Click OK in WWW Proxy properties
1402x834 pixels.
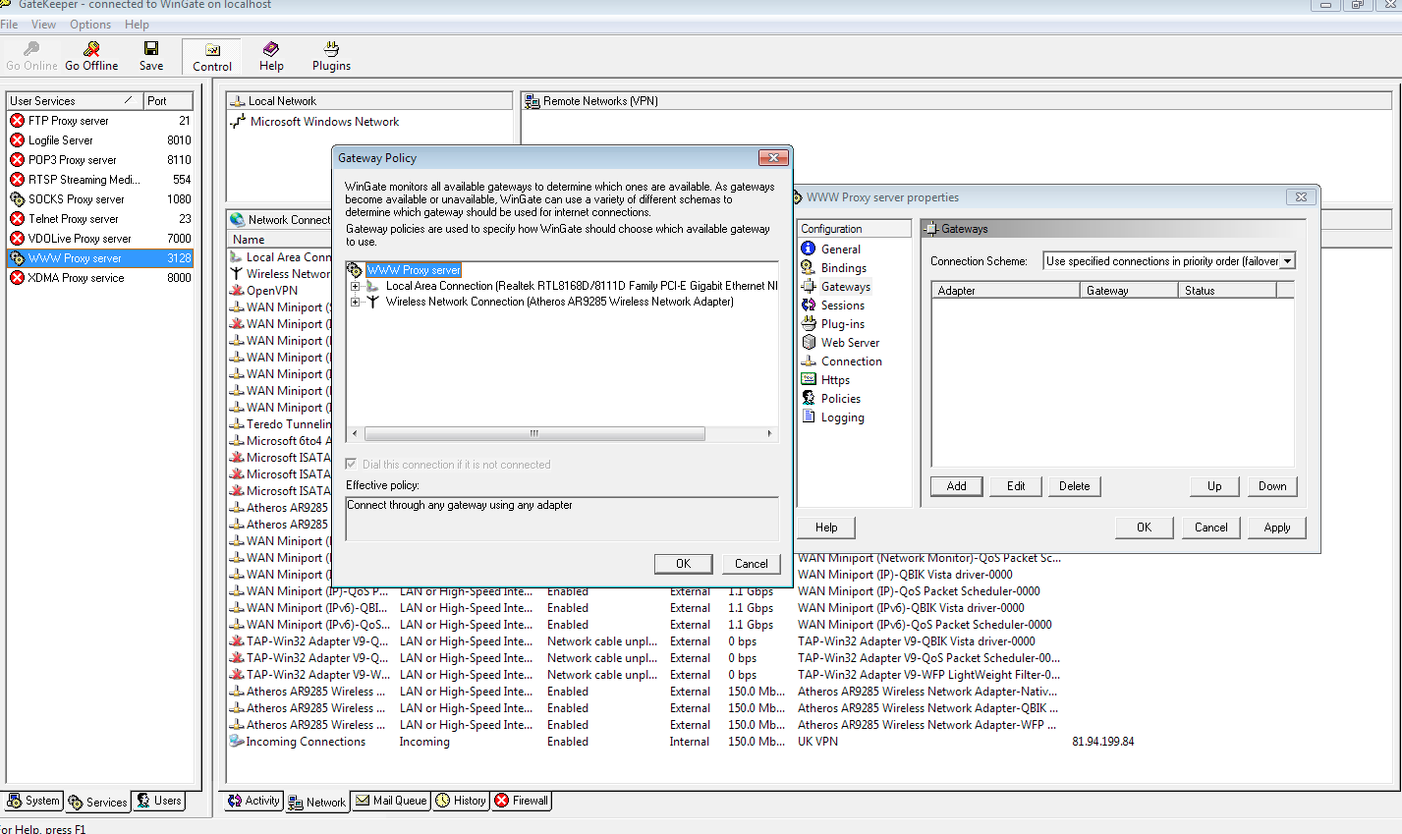(1144, 528)
